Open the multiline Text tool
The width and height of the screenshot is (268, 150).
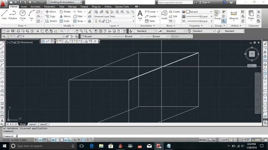pyautogui.click(x=140, y=15)
